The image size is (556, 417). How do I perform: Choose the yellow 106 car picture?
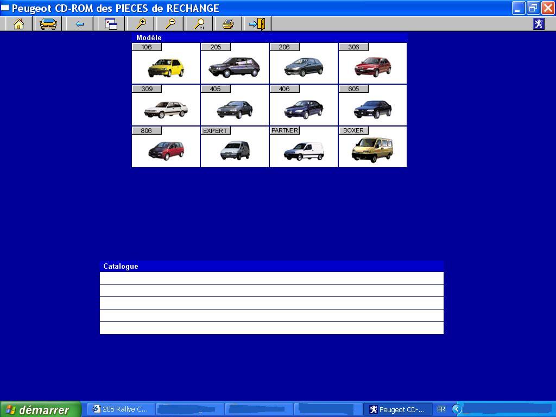166,67
